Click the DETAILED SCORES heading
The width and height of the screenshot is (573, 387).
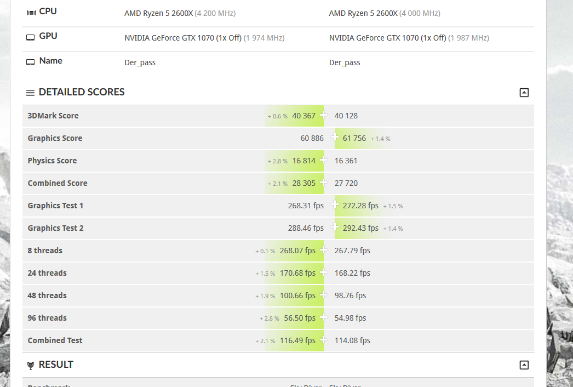tap(82, 92)
